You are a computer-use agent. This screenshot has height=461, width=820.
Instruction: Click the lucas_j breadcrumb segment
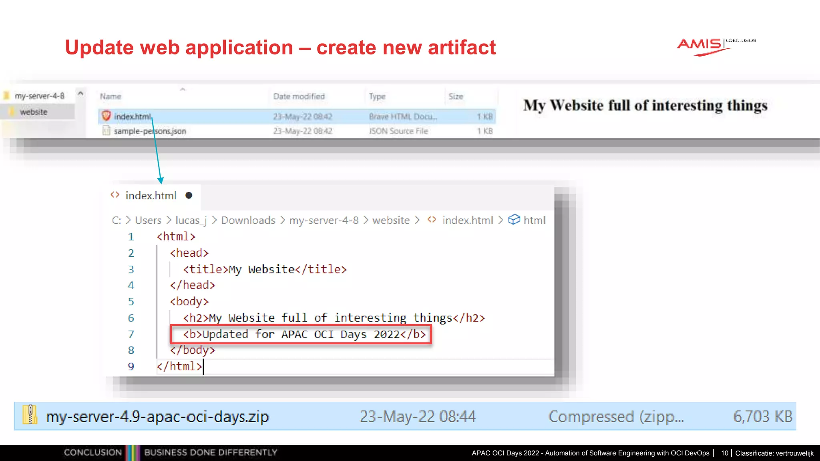[191, 220]
